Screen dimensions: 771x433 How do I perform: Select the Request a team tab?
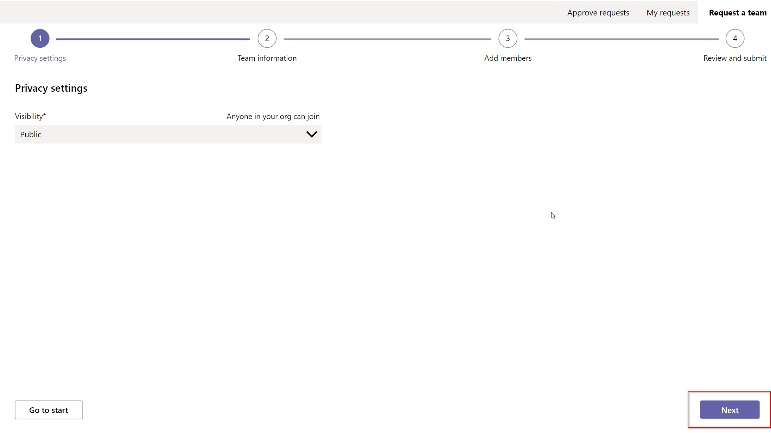point(738,12)
